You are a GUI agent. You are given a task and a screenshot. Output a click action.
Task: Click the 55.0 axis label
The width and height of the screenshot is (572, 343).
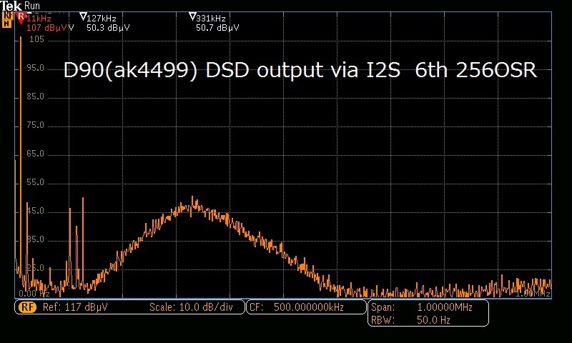(x=35, y=182)
